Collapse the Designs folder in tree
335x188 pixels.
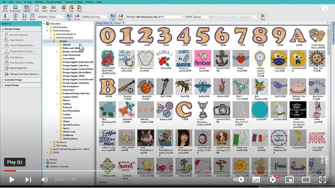click(54, 41)
